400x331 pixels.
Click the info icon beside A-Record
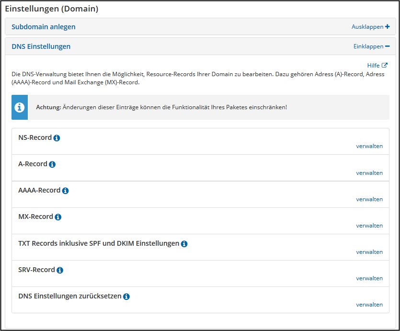(52, 164)
